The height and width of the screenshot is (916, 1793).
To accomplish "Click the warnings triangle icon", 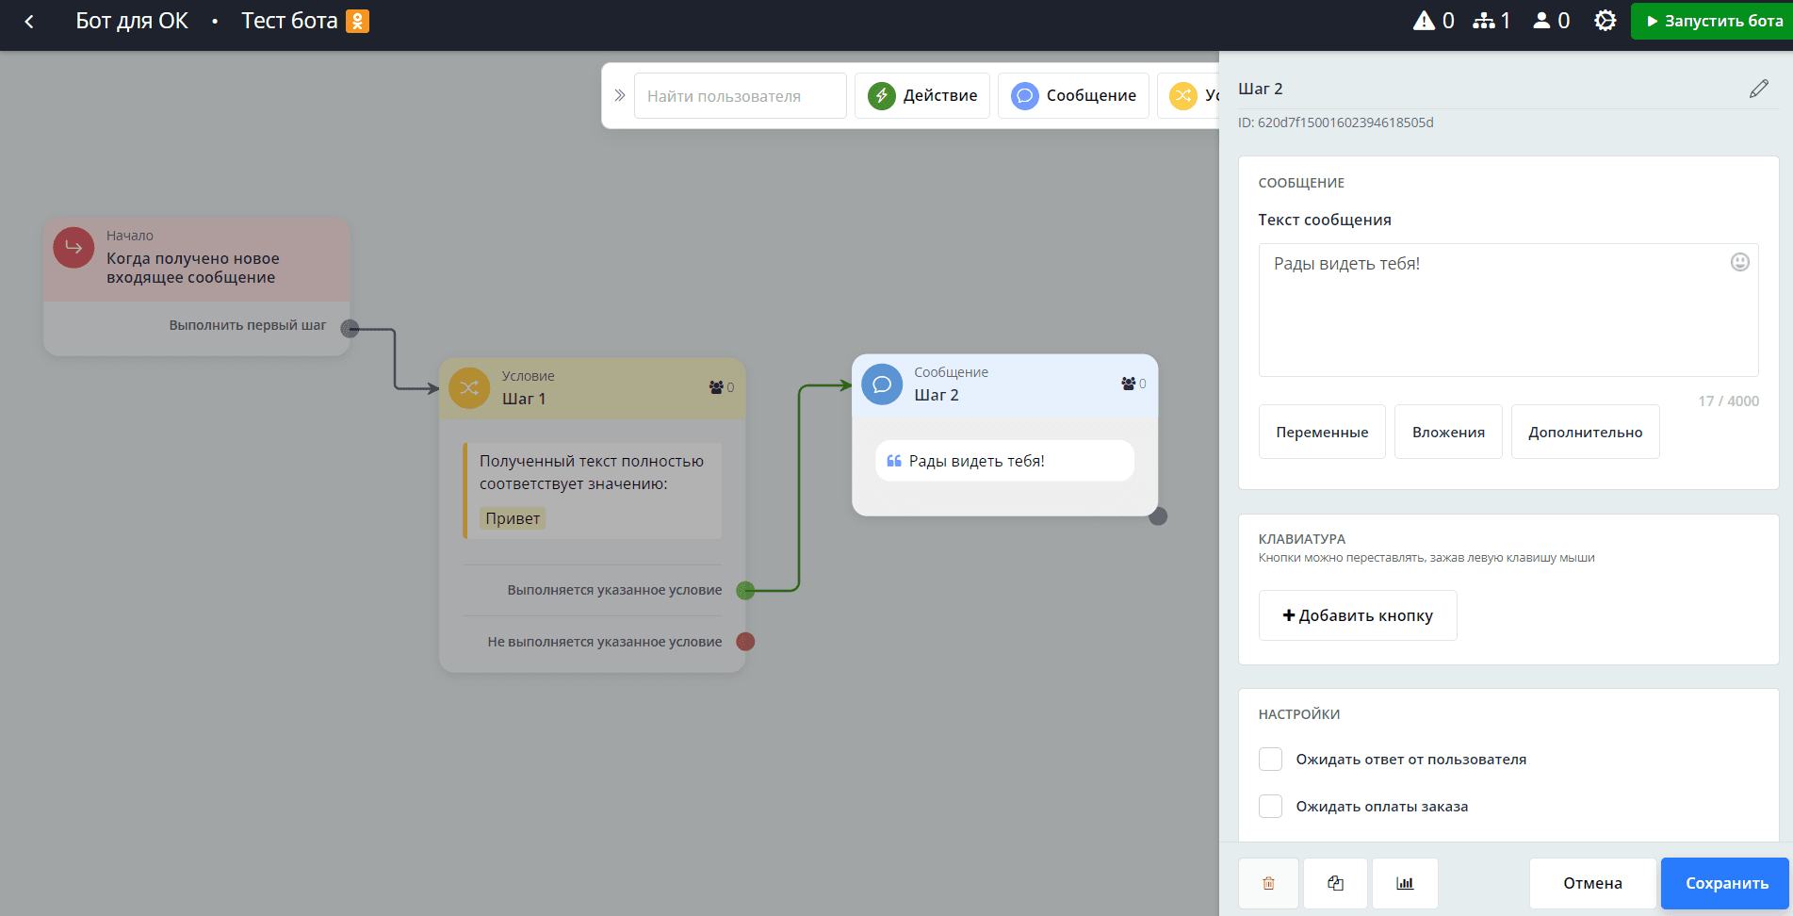I will click(x=1423, y=21).
